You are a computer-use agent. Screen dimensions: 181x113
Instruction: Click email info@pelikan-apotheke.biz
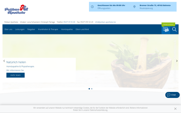[105, 22]
